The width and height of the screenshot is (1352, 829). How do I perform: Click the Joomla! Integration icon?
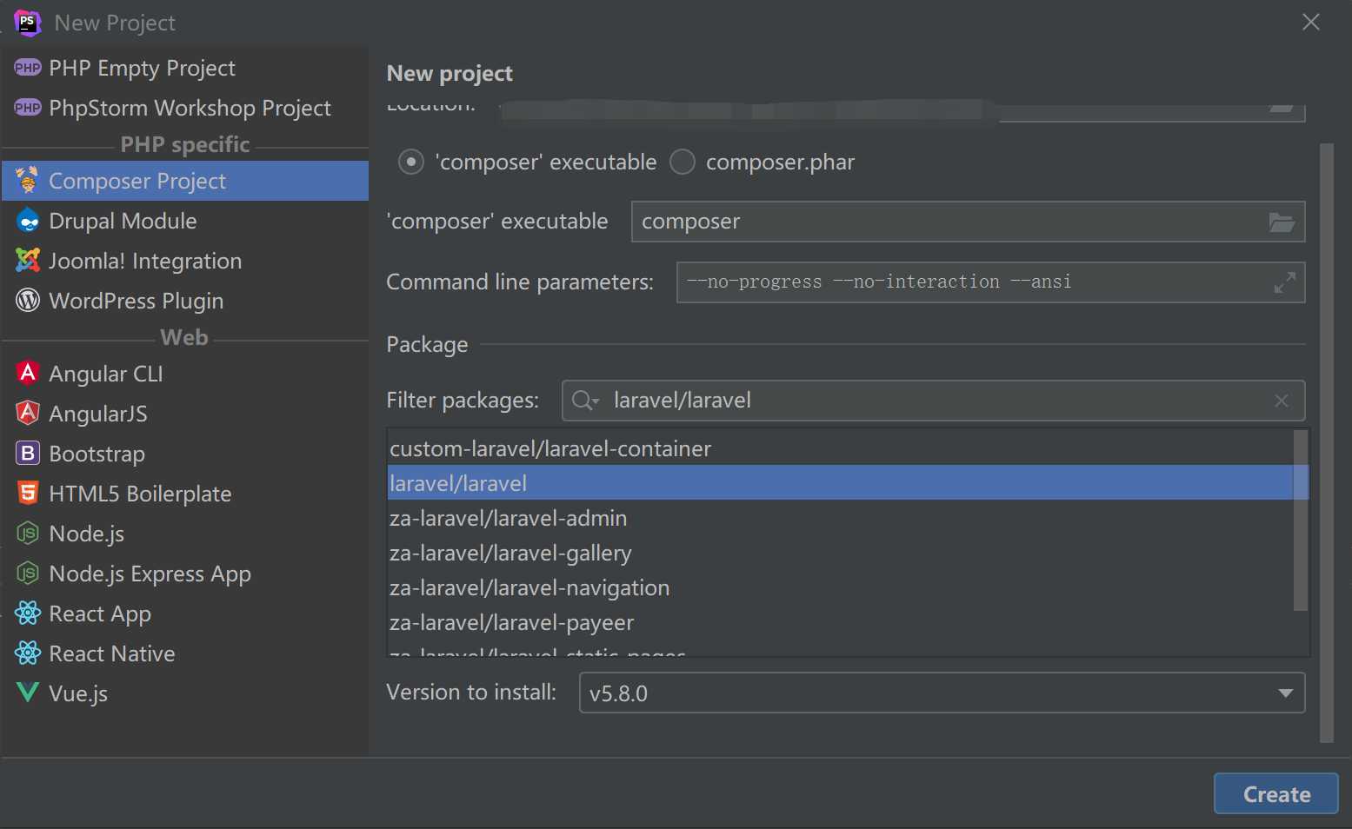tap(28, 260)
